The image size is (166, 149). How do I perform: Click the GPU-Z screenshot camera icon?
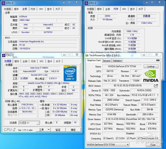[x=158, y=60]
